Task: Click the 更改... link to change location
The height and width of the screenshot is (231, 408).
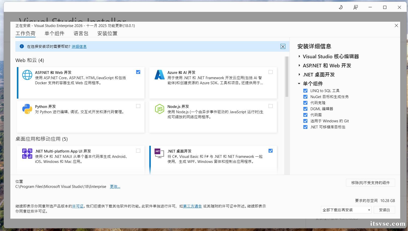Action: pos(115,186)
